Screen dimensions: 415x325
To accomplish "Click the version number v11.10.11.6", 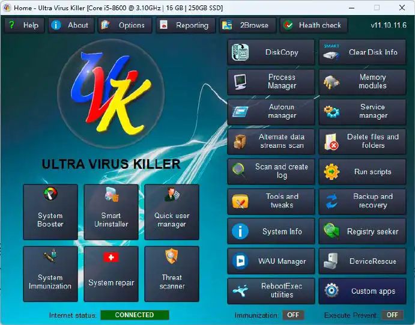I will pos(389,25).
